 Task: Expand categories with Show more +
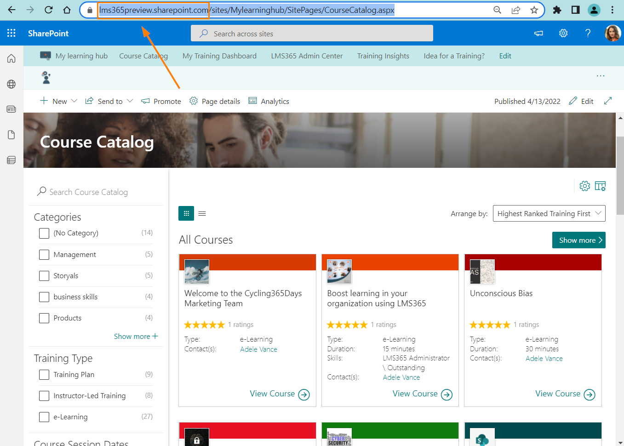pos(136,336)
